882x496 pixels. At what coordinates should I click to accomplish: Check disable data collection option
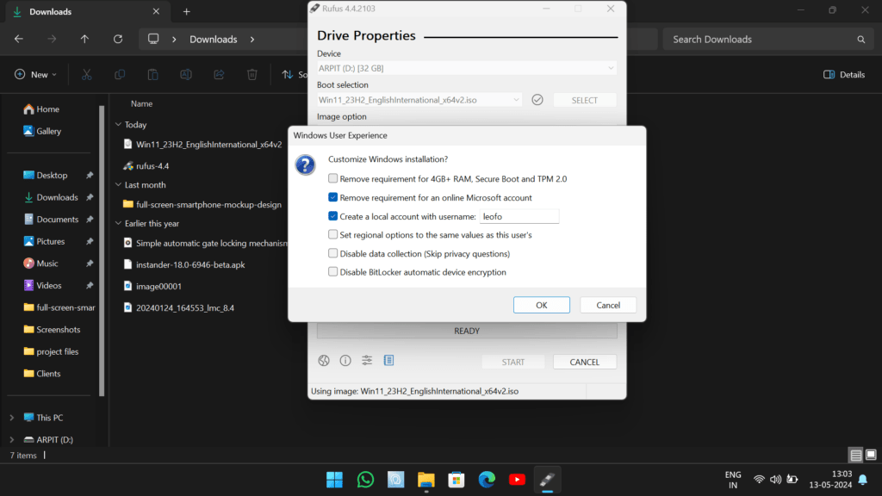[x=333, y=253]
